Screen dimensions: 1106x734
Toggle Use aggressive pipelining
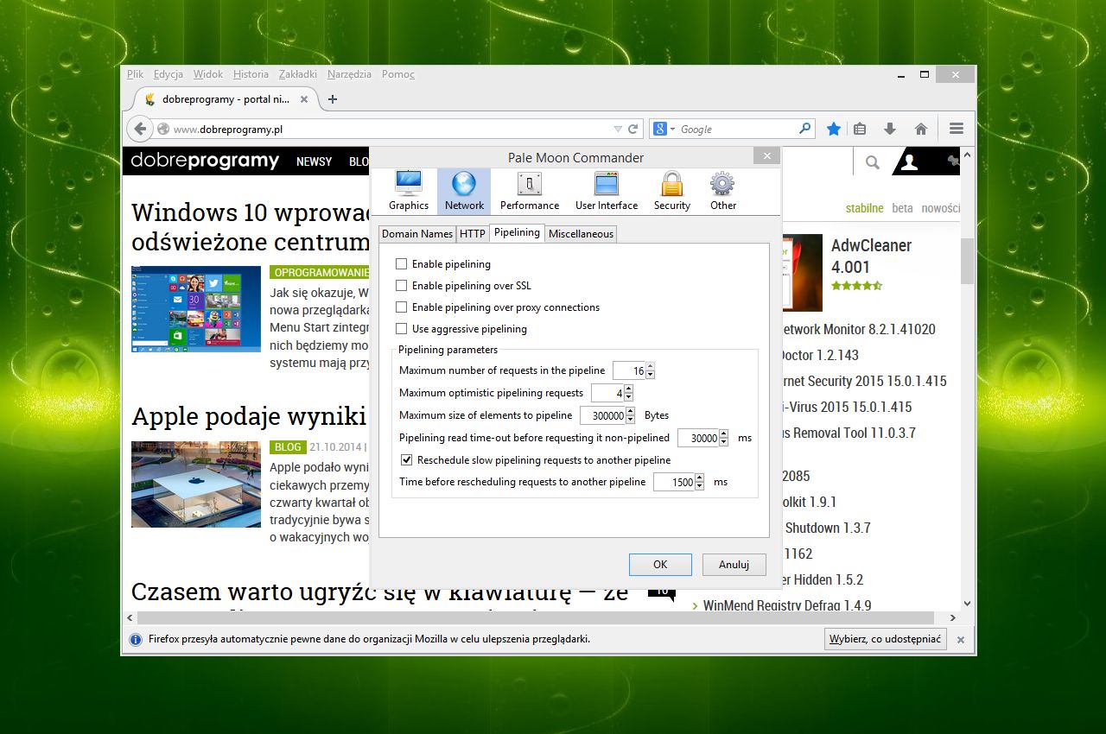tap(401, 329)
